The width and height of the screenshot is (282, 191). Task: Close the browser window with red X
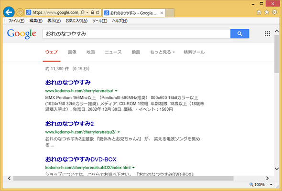272,4
